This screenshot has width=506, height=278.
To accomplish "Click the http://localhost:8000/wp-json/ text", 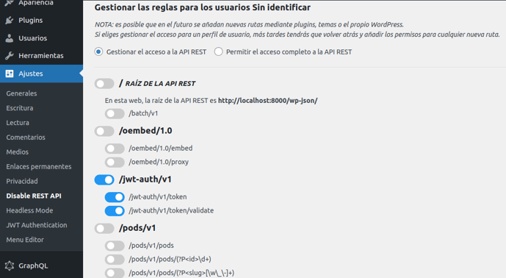I will pos(268,101).
